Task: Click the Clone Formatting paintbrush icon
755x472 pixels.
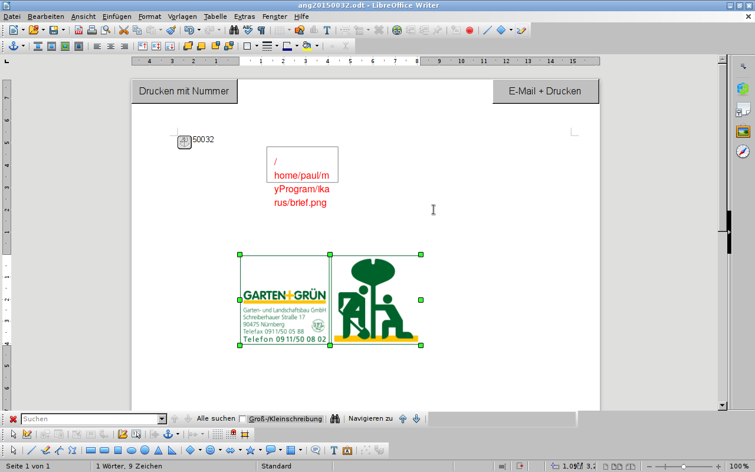Action: (171, 30)
